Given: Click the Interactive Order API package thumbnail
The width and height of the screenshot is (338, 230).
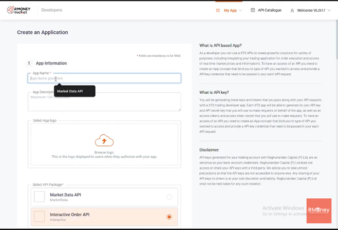Looking at the screenshot, I should 40,217.
